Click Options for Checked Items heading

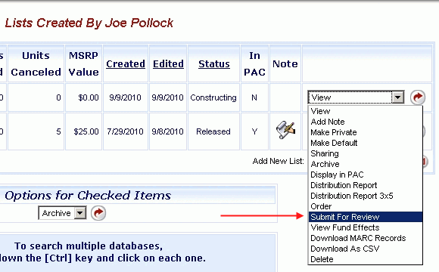click(88, 196)
